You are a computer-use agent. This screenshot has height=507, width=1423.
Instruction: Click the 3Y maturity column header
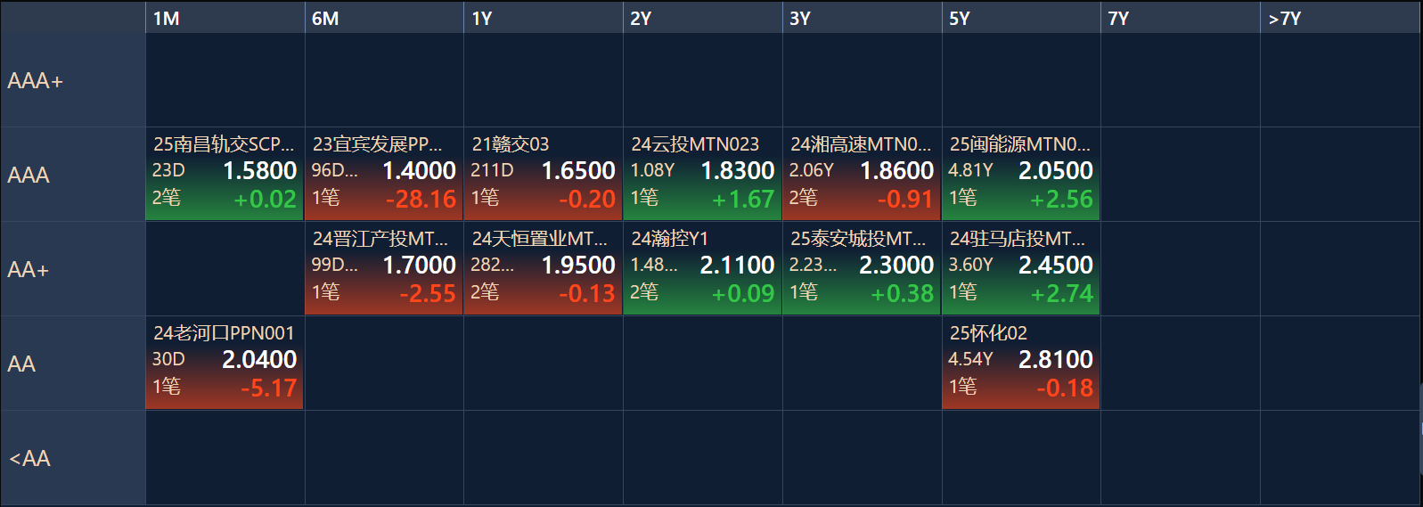tap(862, 18)
